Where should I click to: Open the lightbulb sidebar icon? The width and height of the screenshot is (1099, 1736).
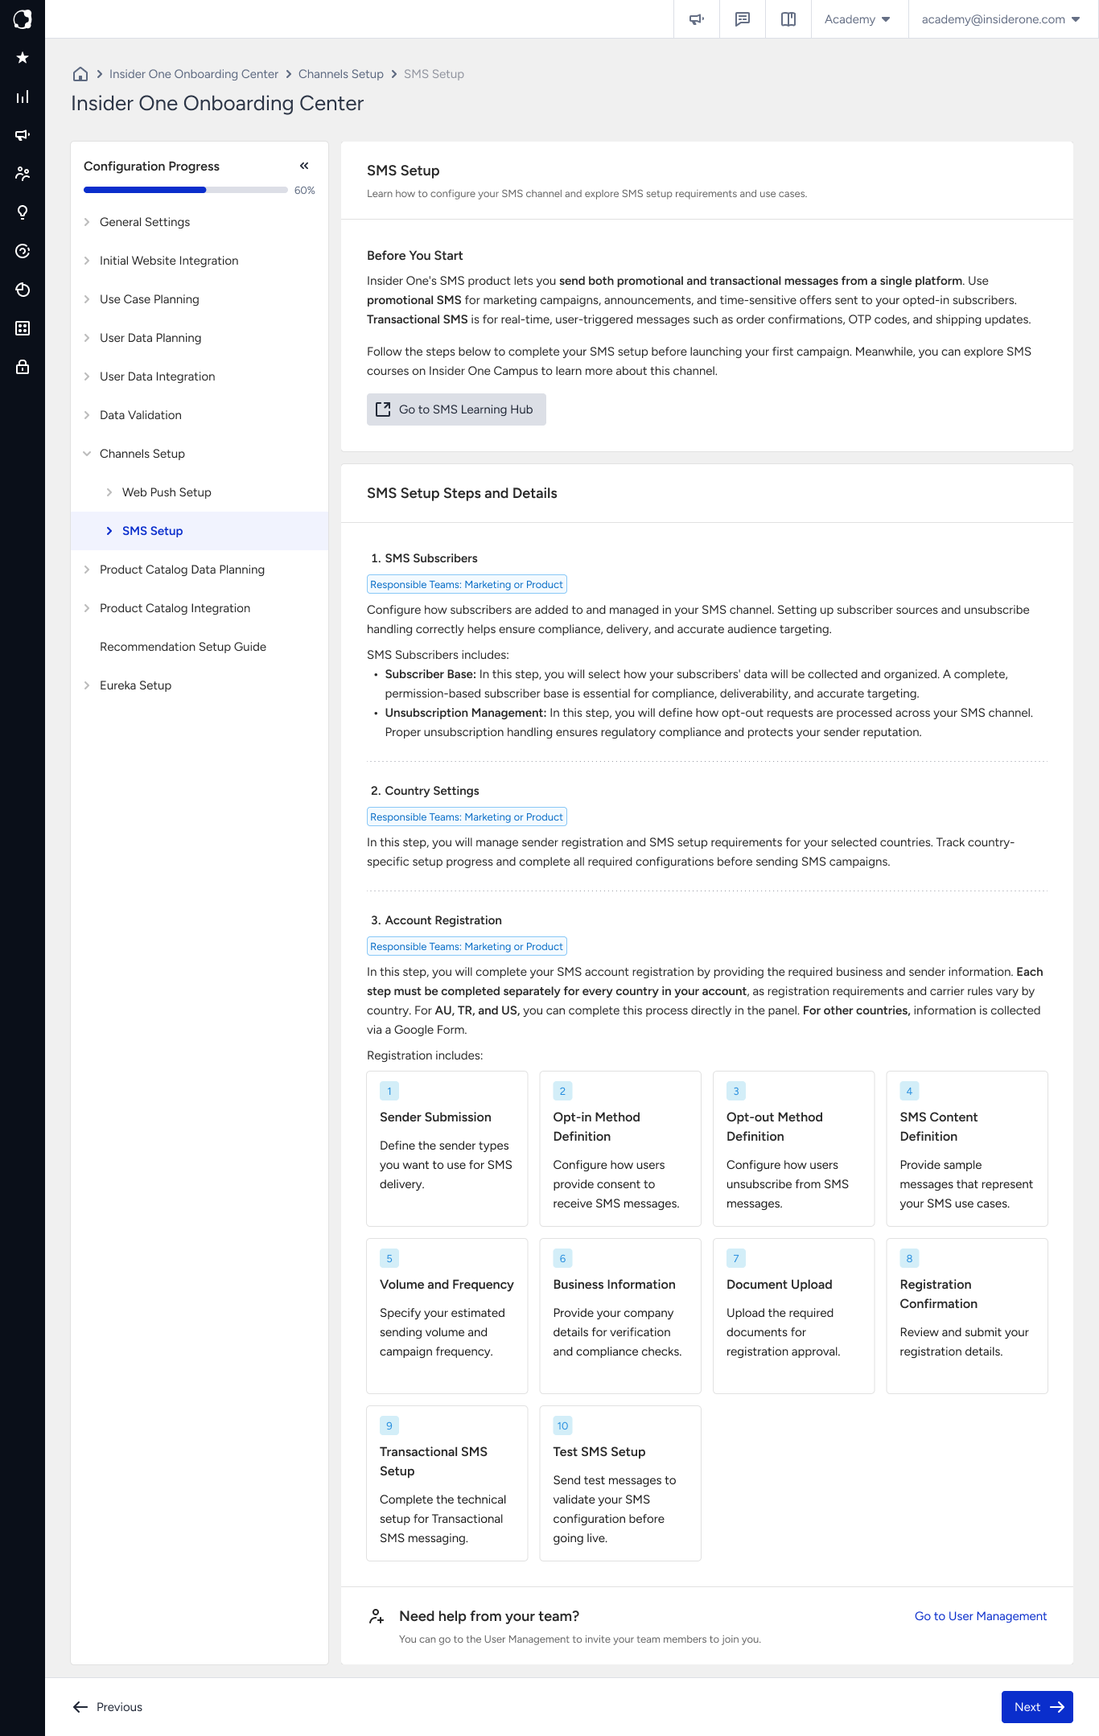(23, 212)
